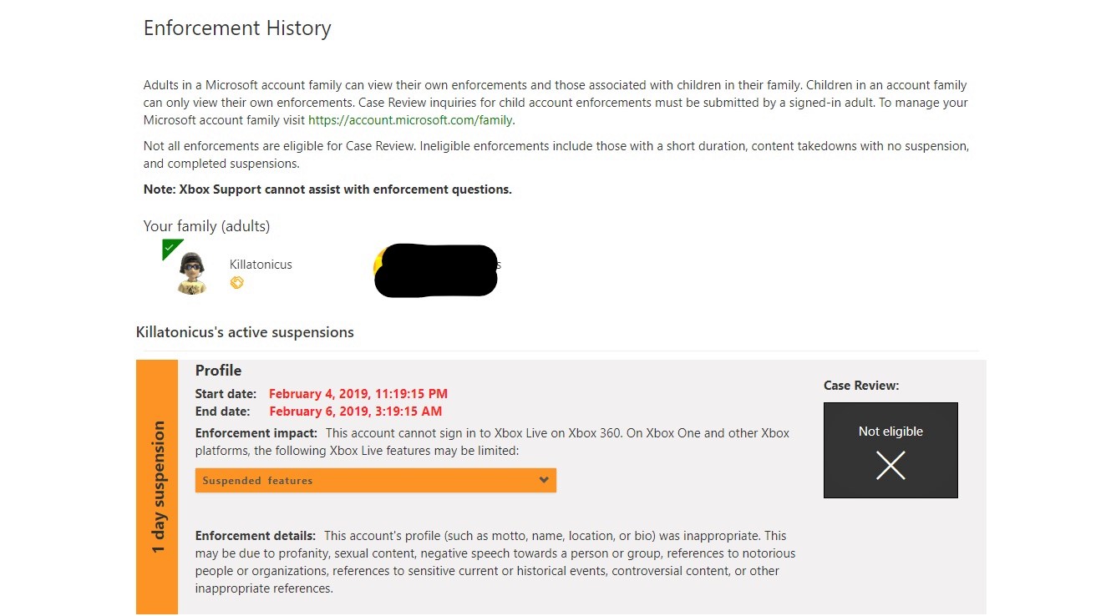
Task: Click the Profile suspension heading
Action: 219,371
